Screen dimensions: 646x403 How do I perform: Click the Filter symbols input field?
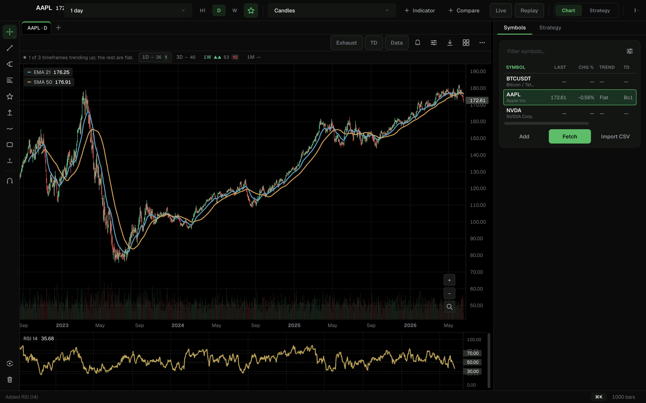(x=563, y=51)
